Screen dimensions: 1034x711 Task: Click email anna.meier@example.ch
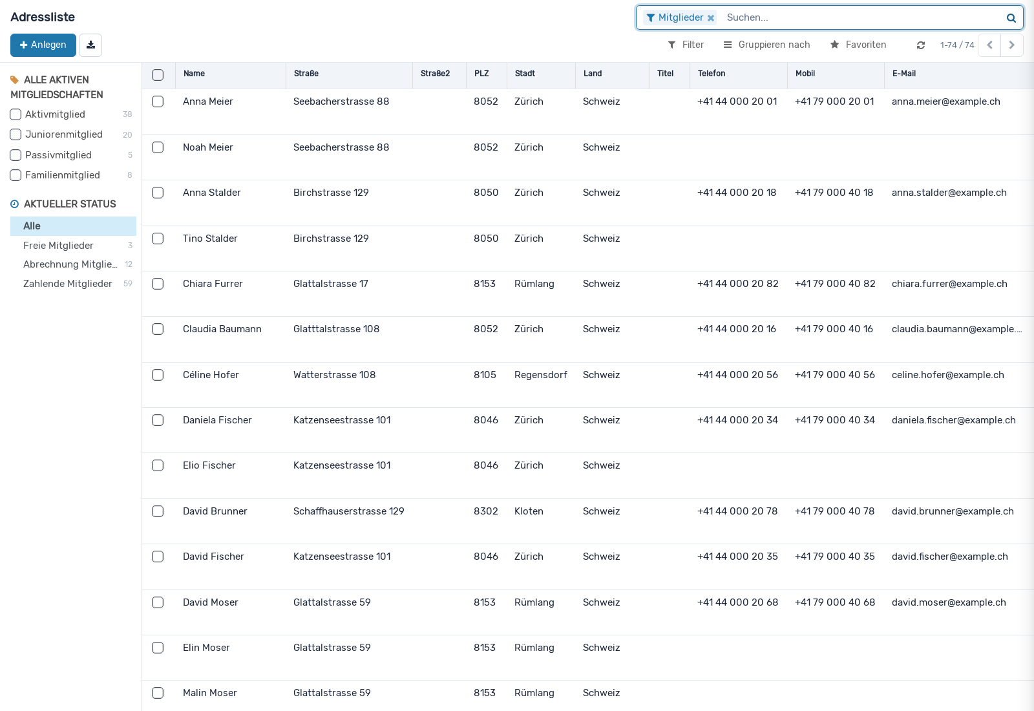click(946, 101)
